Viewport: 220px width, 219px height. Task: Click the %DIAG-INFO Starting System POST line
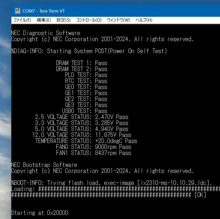[89, 51]
